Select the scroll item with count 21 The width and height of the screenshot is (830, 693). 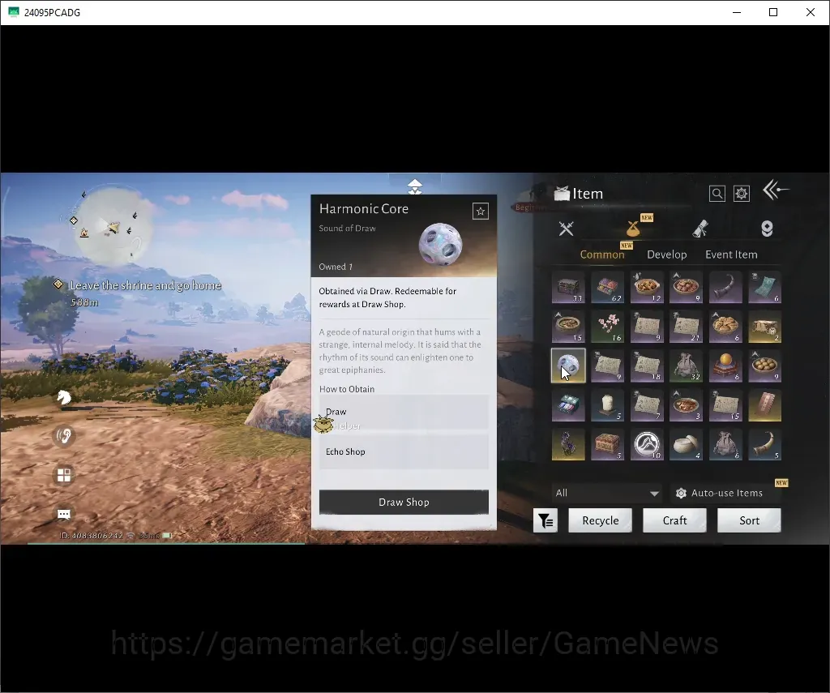pos(686,327)
